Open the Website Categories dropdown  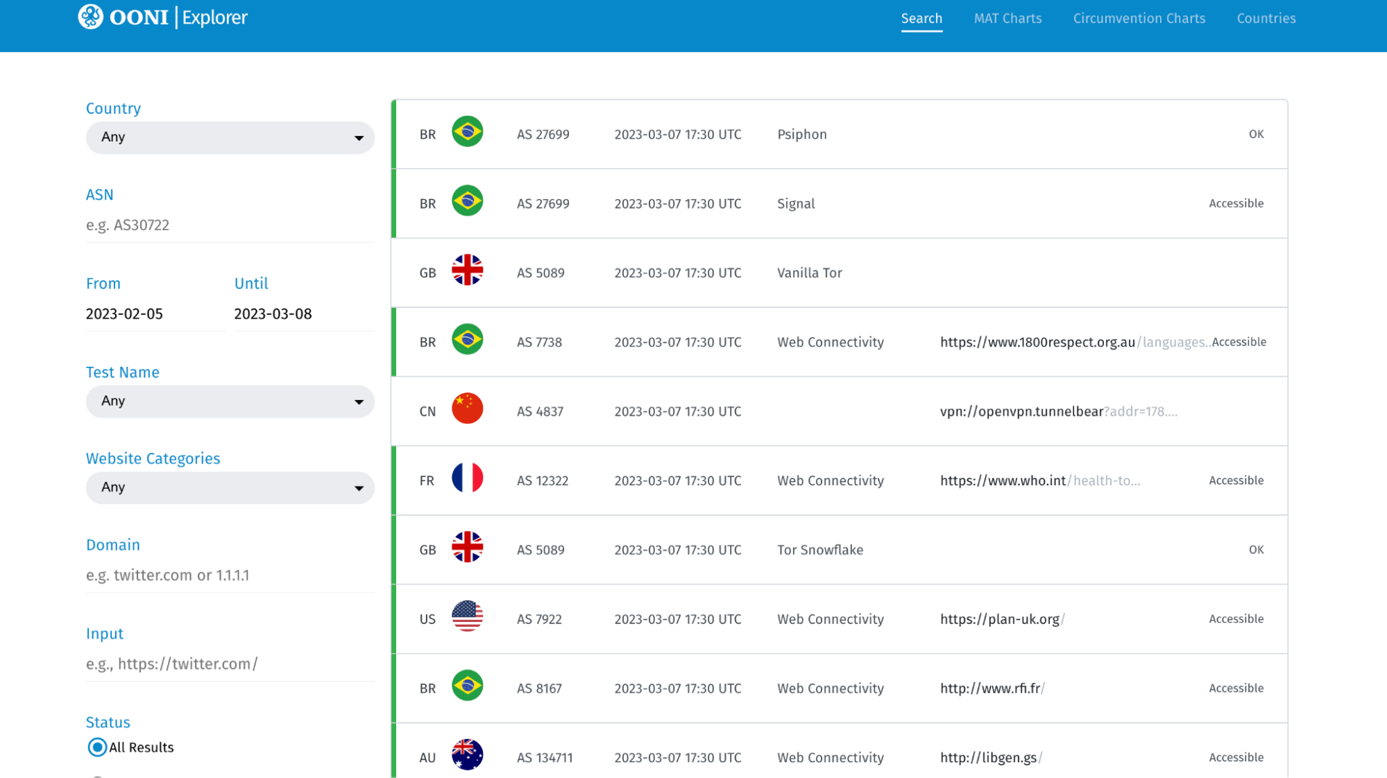[230, 487]
